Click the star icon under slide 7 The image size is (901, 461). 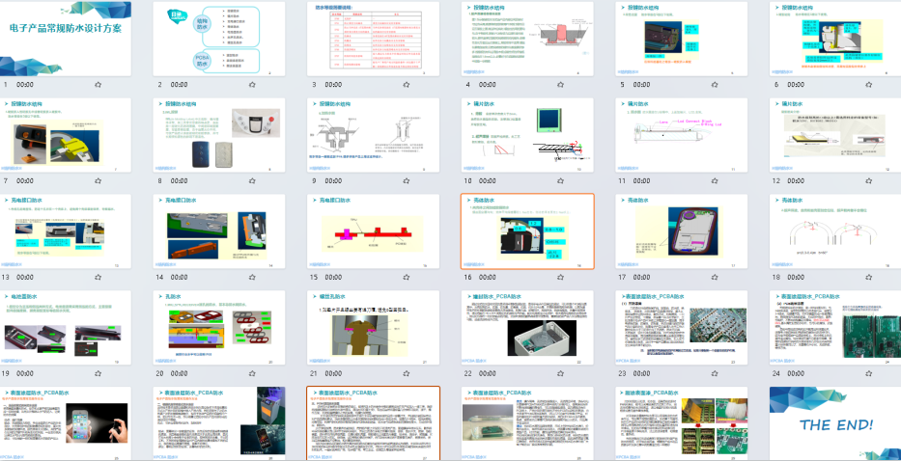tap(99, 181)
